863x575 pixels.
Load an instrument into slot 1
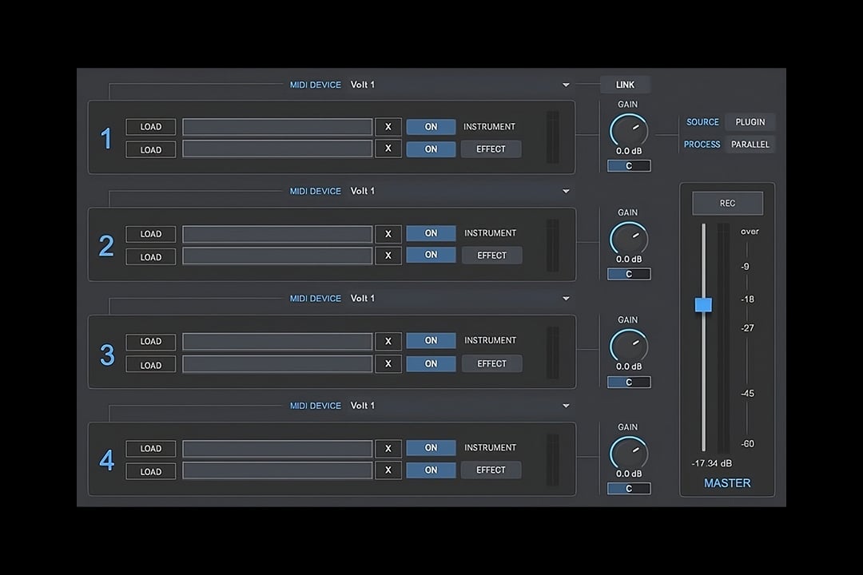(x=151, y=126)
